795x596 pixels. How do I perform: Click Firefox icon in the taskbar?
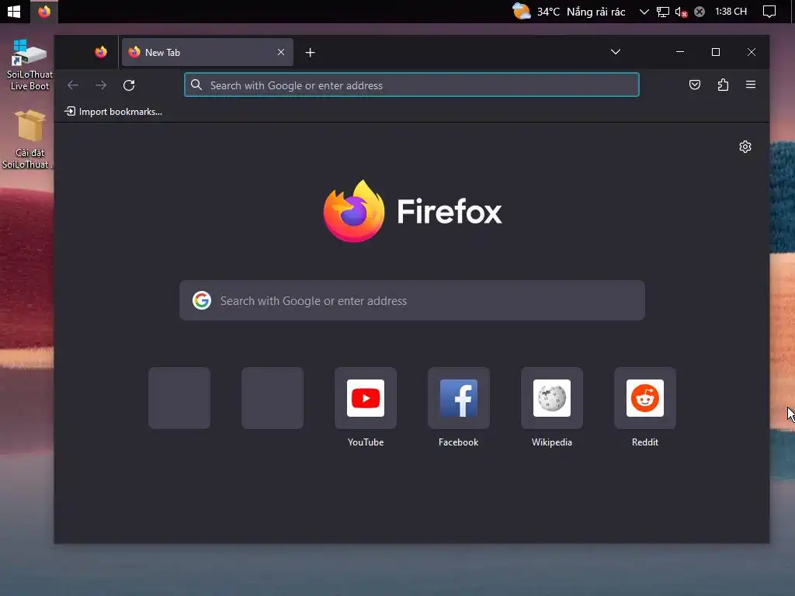[x=44, y=11]
